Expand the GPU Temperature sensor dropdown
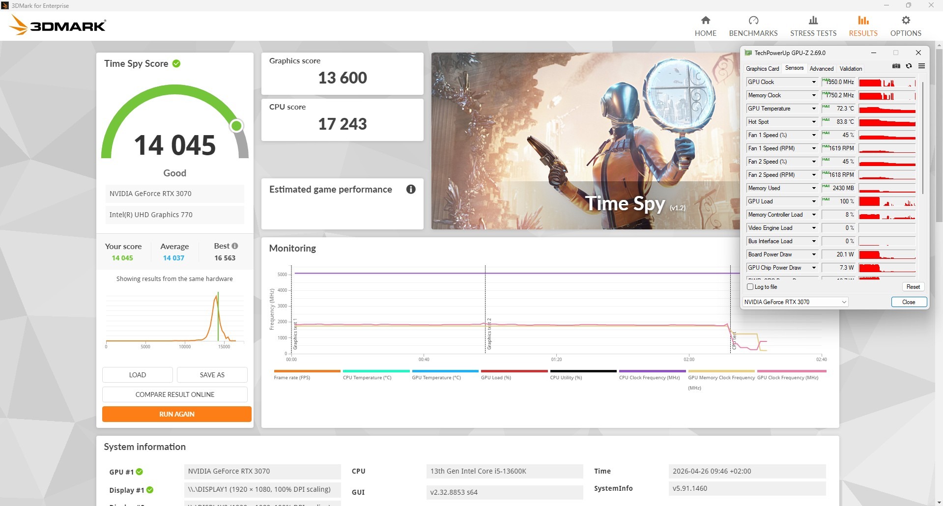The height and width of the screenshot is (506, 943). click(814, 109)
